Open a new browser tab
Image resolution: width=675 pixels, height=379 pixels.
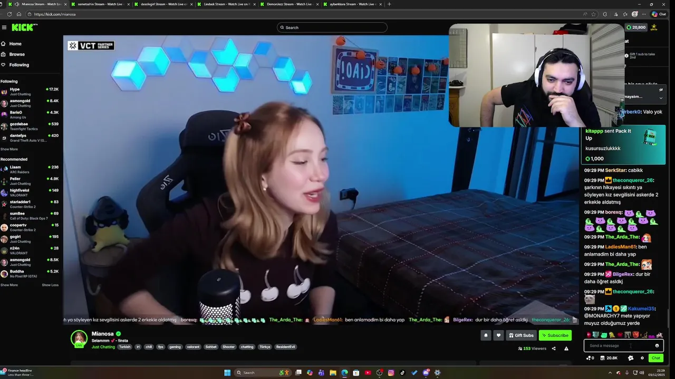(x=389, y=4)
